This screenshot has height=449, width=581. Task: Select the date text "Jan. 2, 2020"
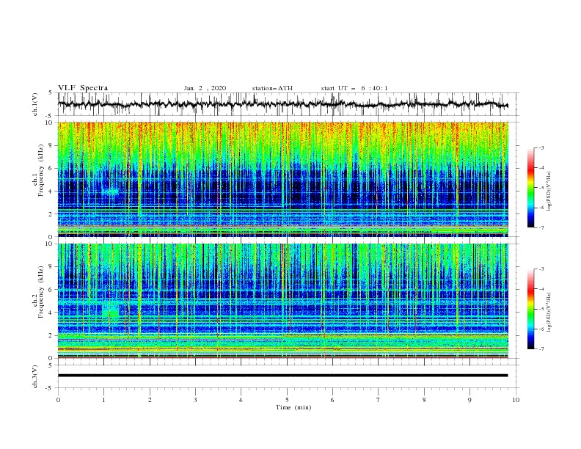pos(205,88)
